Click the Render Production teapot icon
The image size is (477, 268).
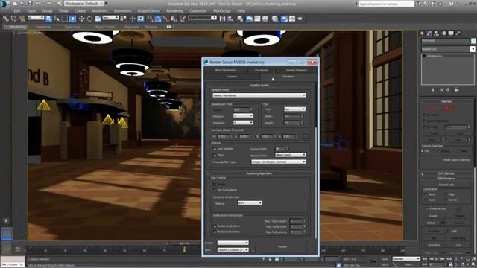[x=300, y=19]
